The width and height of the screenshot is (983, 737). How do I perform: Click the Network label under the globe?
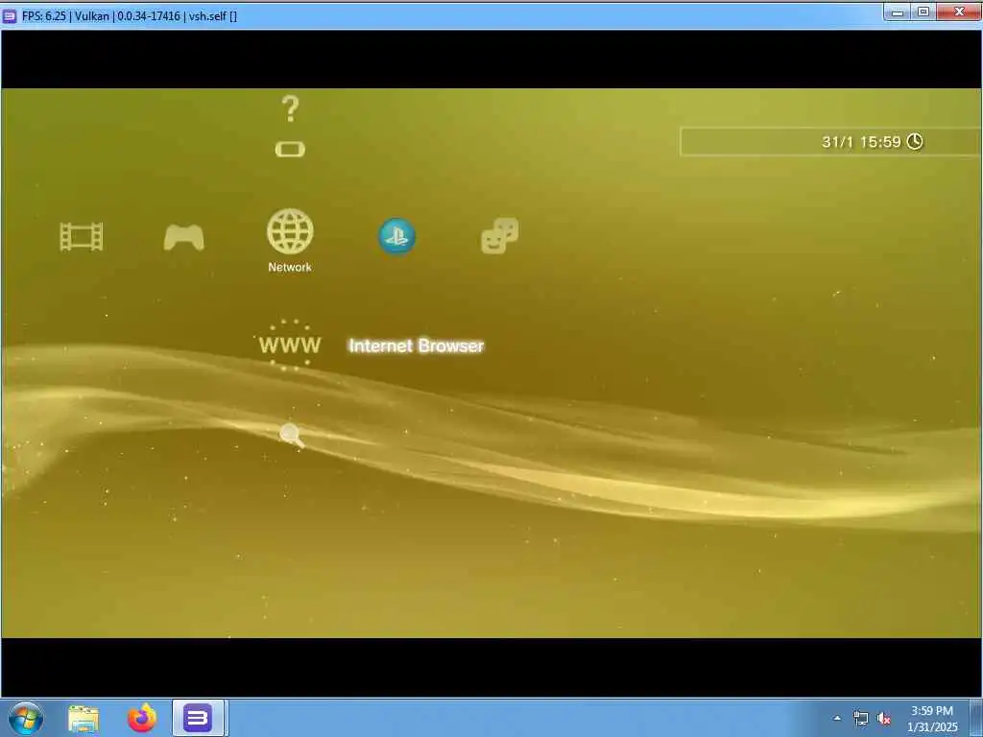[x=290, y=267]
